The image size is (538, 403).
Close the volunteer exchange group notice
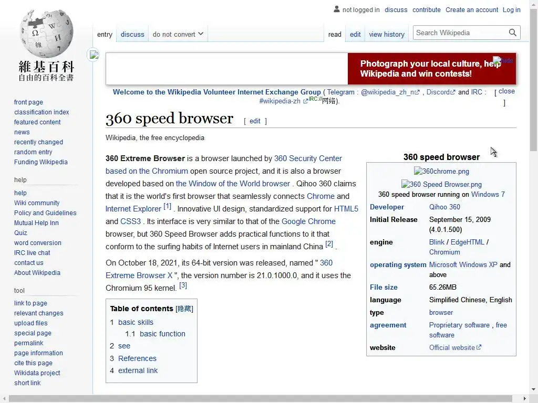pos(506,91)
